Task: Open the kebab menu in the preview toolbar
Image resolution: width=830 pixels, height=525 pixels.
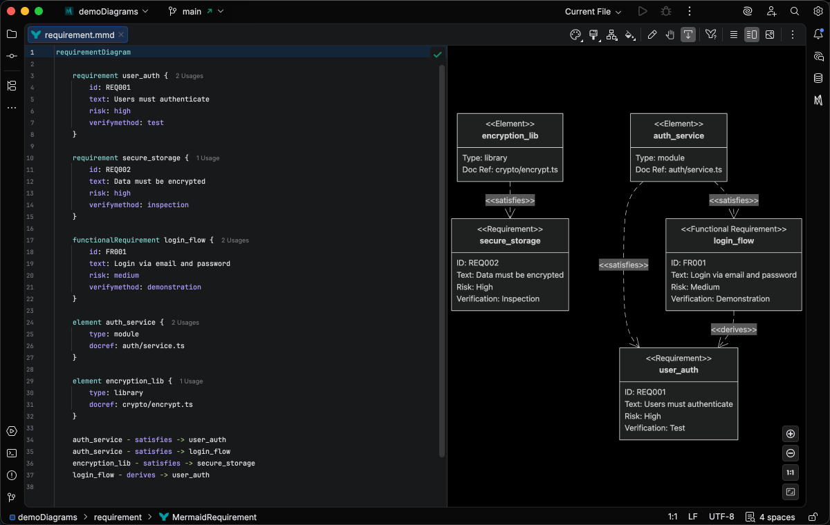Action: tap(793, 35)
